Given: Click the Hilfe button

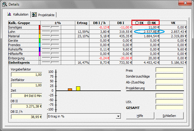Looking at the screenshot, I should pos(140,116).
